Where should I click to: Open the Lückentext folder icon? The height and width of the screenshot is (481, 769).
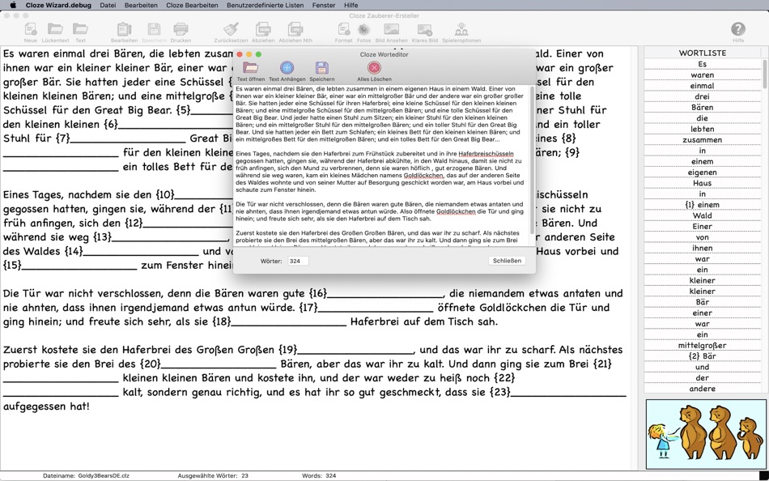click(55, 29)
